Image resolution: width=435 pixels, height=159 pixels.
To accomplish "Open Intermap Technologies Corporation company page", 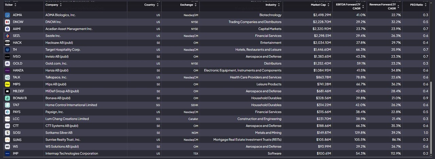I will point(72,154).
